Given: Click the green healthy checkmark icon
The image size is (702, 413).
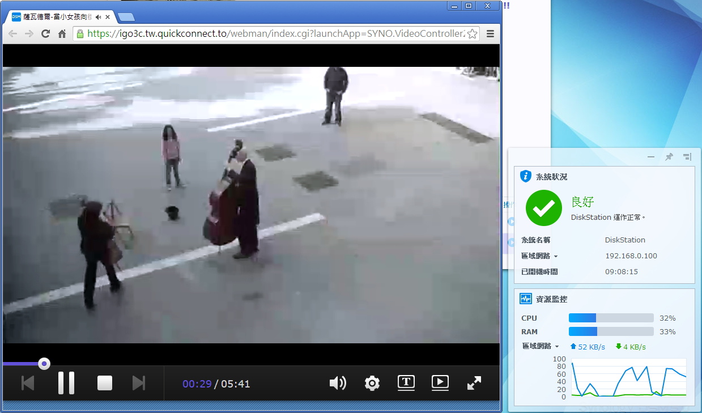Looking at the screenshot, I should 544,208.
